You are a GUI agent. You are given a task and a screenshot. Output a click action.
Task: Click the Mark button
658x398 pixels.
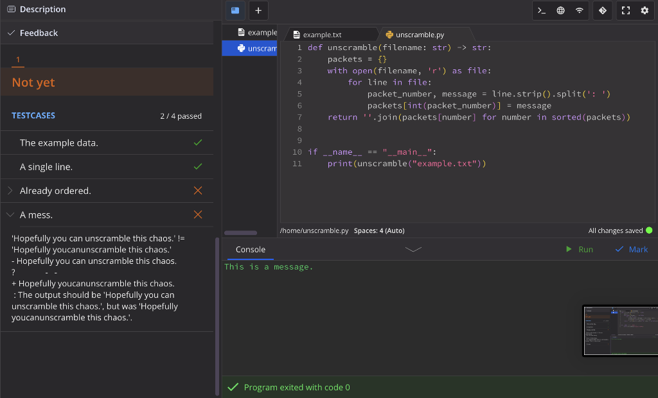632,249
